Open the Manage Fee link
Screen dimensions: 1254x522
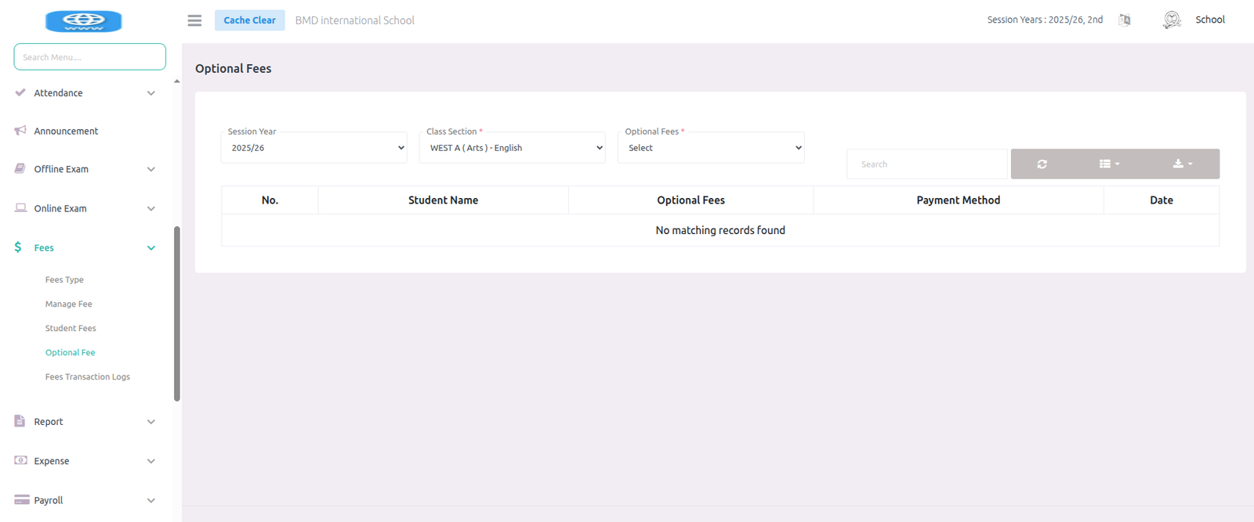tap(69, 304)
